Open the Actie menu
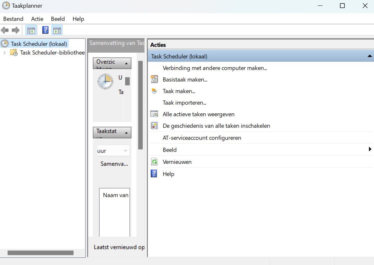The width and height of the screenshot is (374, 265). pyautogui.click(x=37, y=19)
